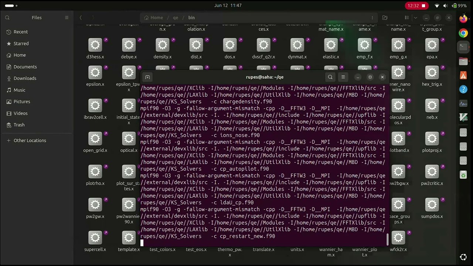Open terminal search with magnifier icon

[330, 77]
